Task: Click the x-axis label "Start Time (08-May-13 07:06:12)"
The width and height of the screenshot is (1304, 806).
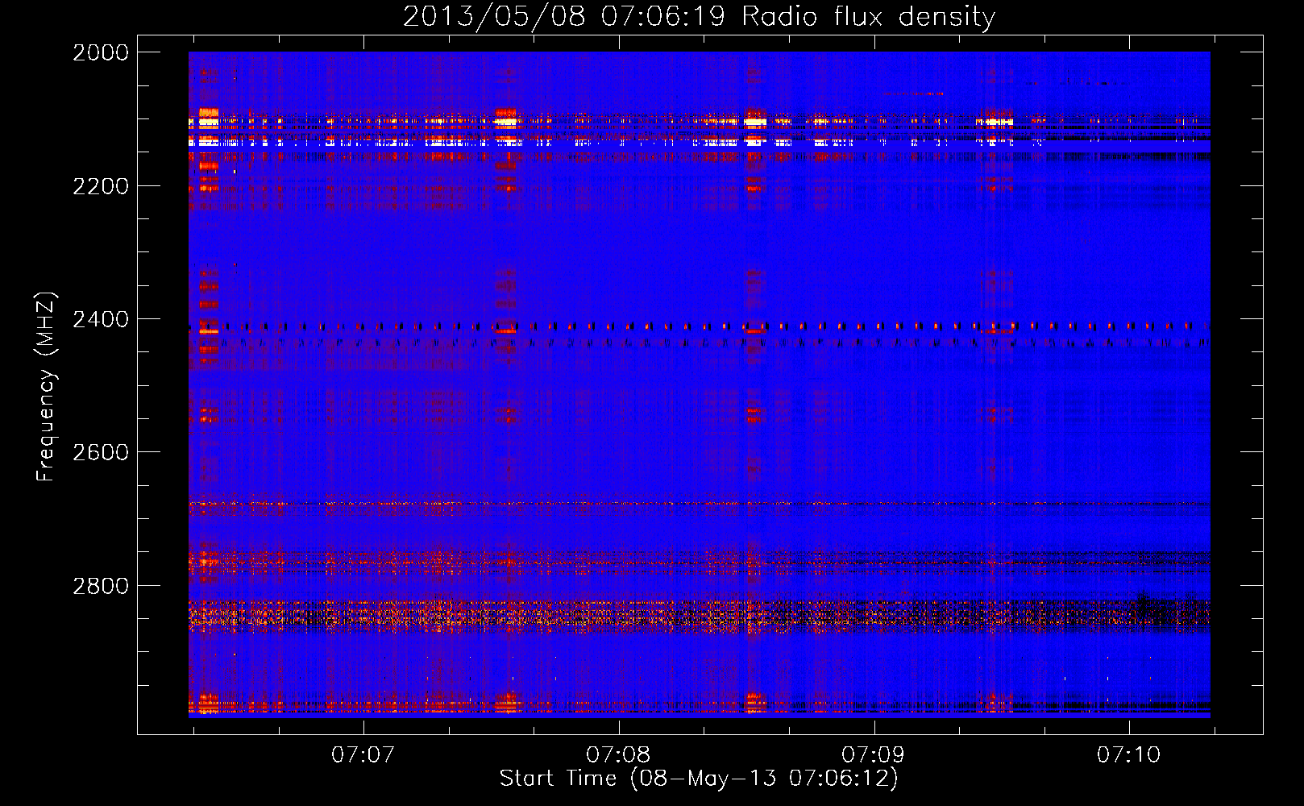Action: pyautogui.click(x=699, y=779)
